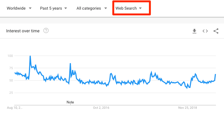Click the share icon

(x=216, y=31)
